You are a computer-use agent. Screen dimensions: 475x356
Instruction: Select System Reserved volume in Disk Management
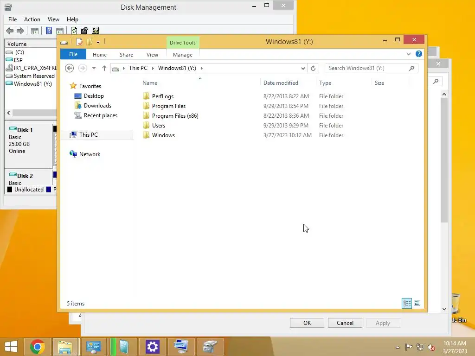(34, 76)
